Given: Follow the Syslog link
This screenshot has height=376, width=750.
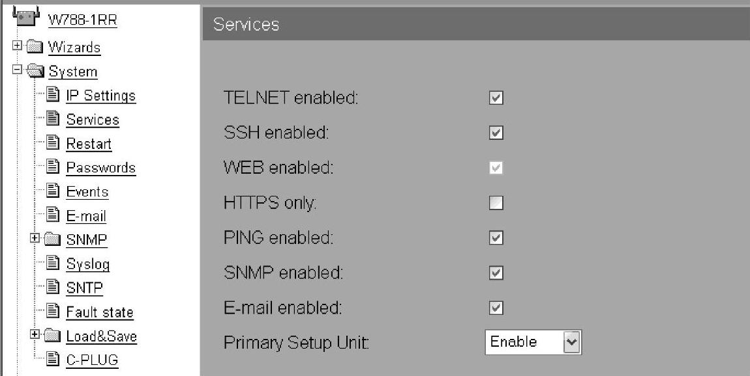Looking at the screenshot, I should pyautogui.click(x=88, y=264).
